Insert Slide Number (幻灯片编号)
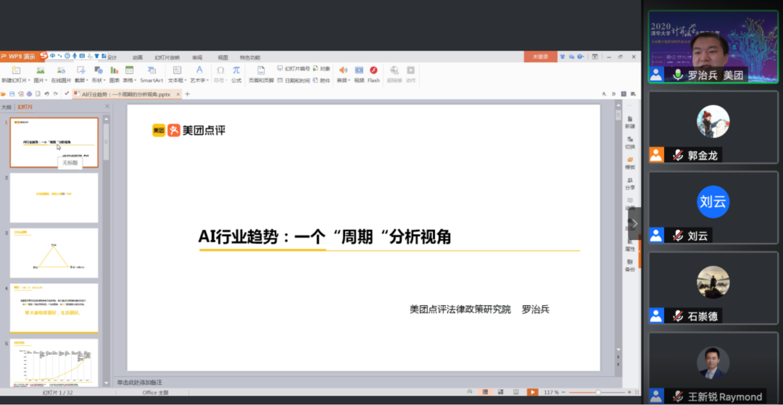Viewport: 783px width, 405px height. point(293,68)
